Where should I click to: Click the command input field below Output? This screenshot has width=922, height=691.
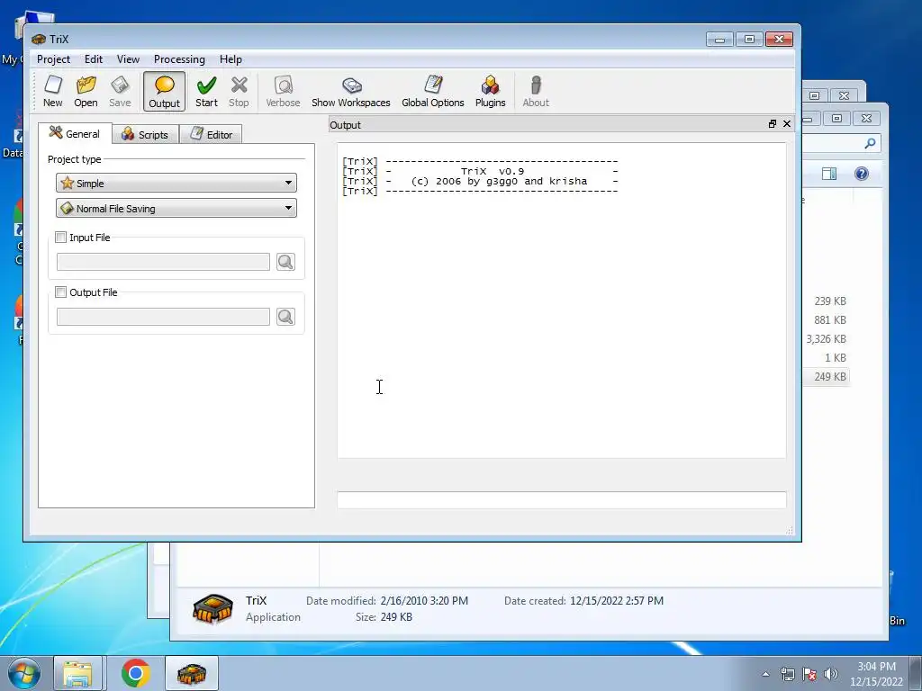pos(562,500)
